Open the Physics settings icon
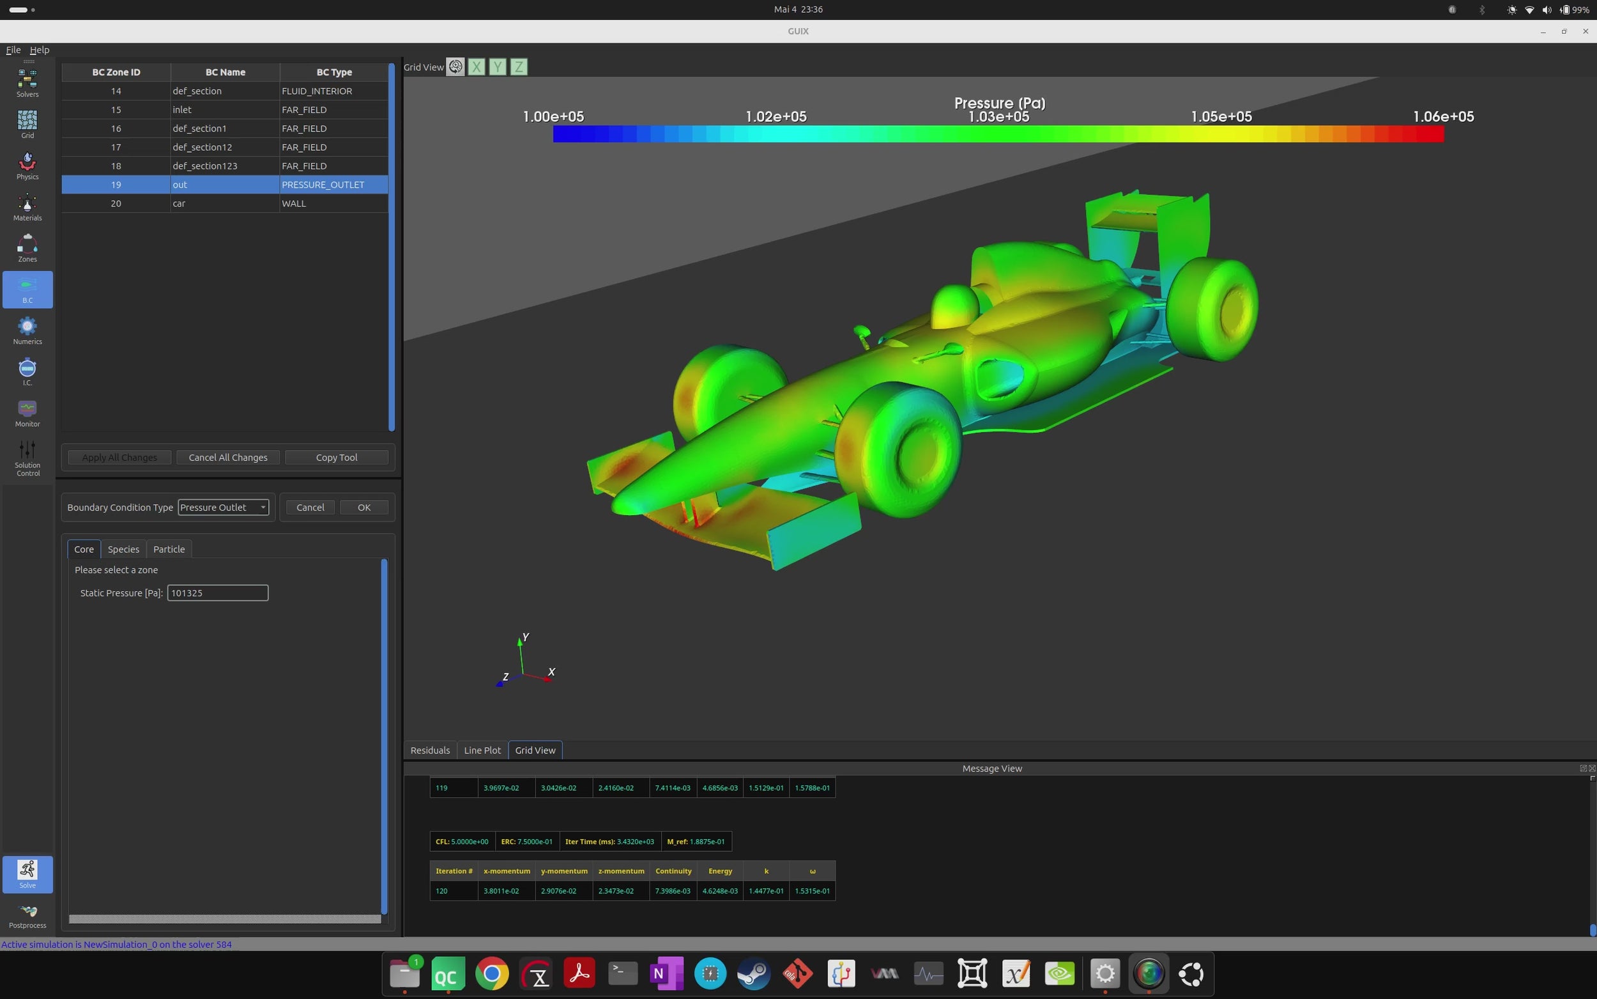 [27, 165]
